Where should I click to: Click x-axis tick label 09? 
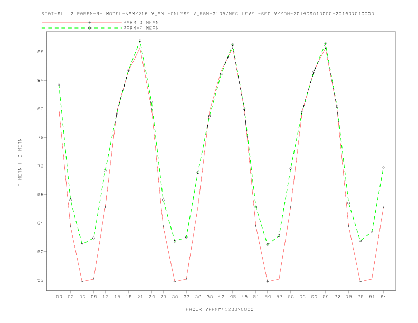pos(93,297)
